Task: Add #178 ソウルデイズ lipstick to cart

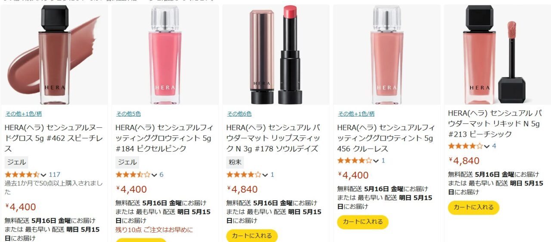Action: (x=252, y=236)
